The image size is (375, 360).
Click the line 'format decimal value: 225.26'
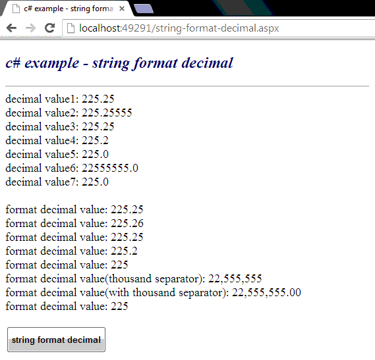click(x=74, y=223)
